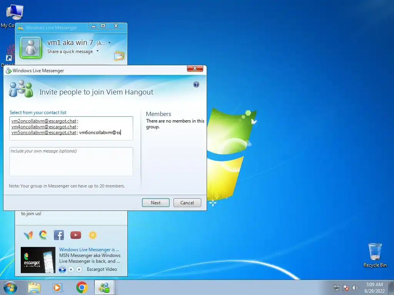Open the status dropdown next to vm1 aka win 7
Viewport: 394px width, 295px height.
tap(109, 43)
